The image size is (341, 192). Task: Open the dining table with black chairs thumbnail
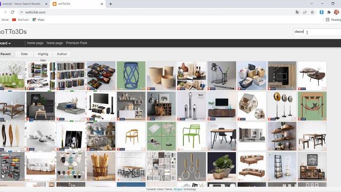coord(222,136)
